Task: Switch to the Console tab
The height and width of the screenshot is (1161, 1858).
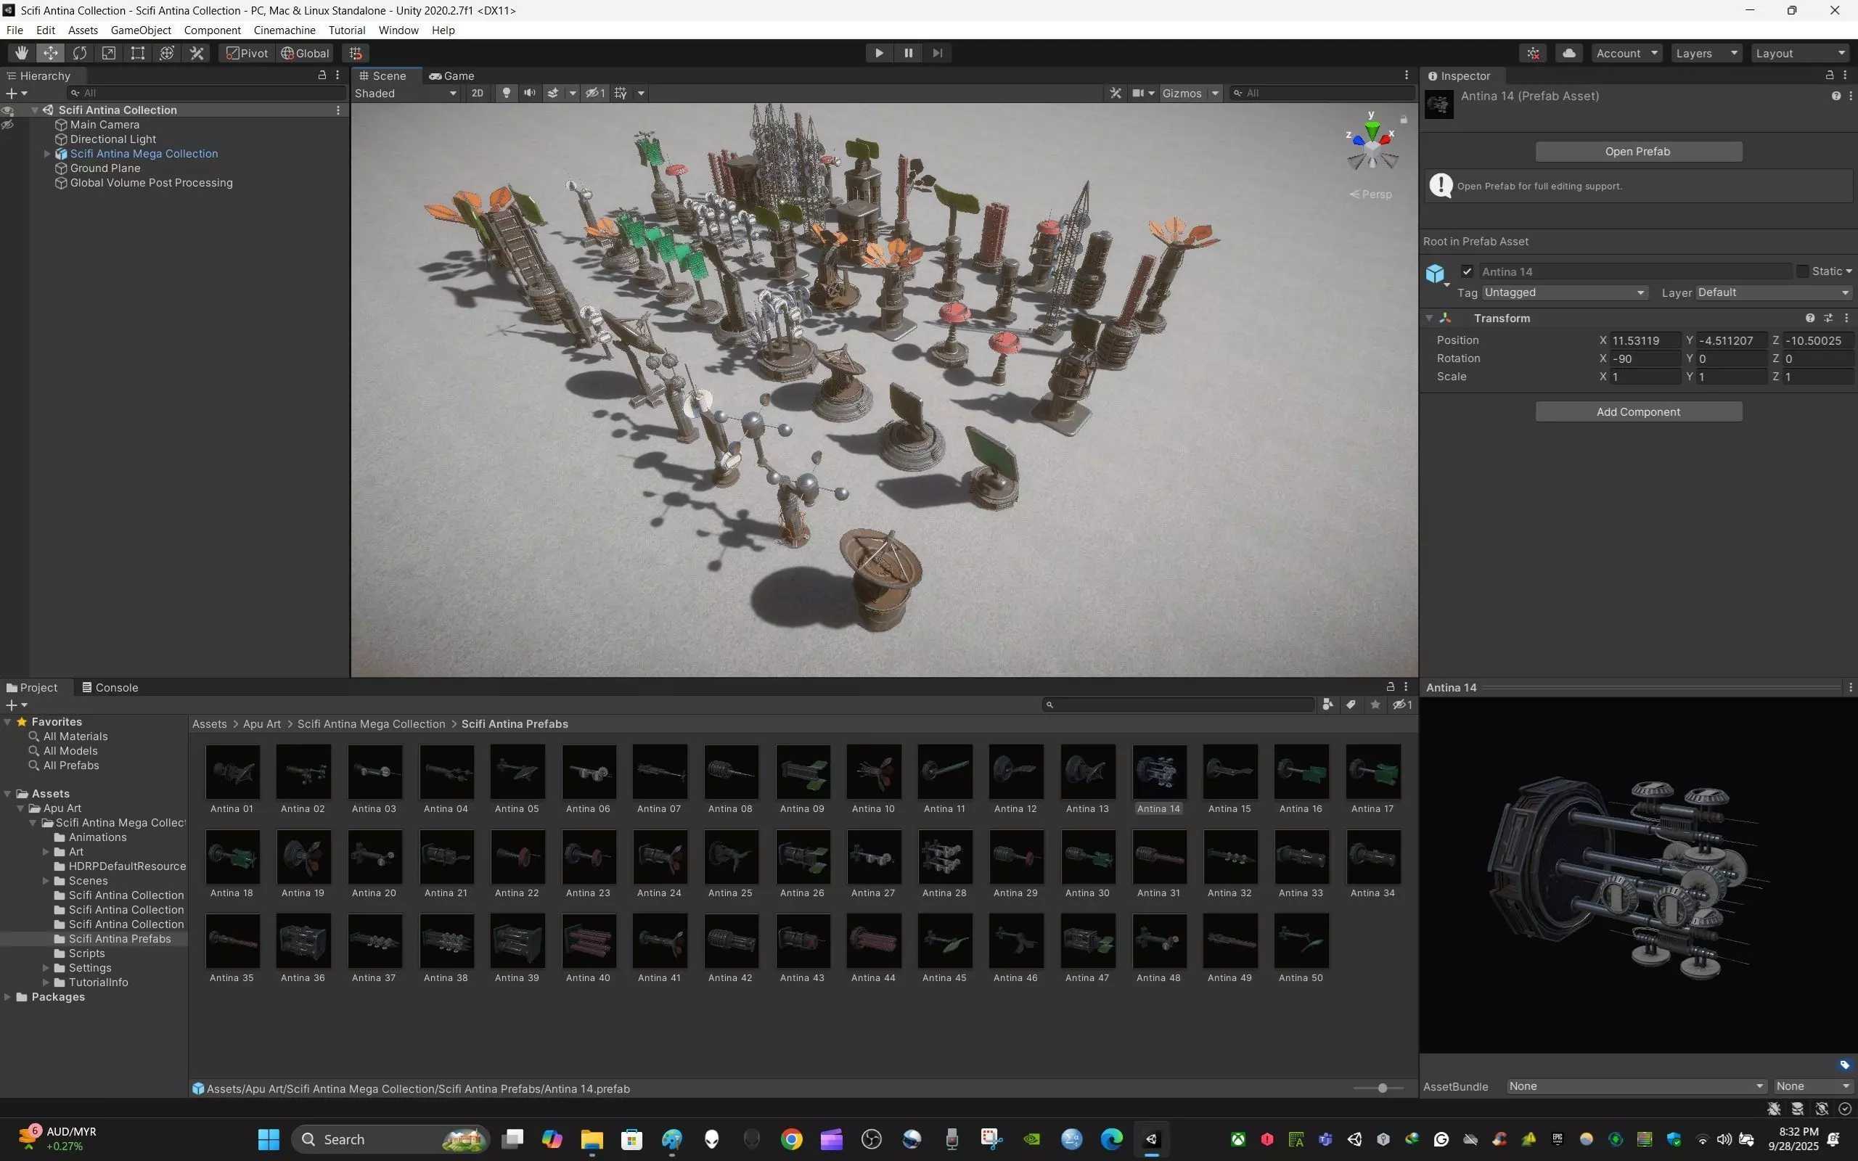Action: (110, 688)
